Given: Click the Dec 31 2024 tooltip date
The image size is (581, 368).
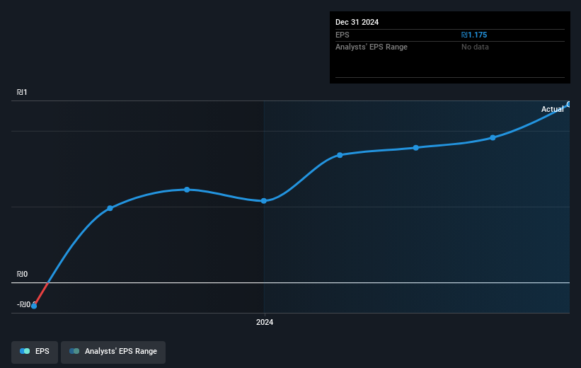Looking at the screenshot, I should coord(357,22).
